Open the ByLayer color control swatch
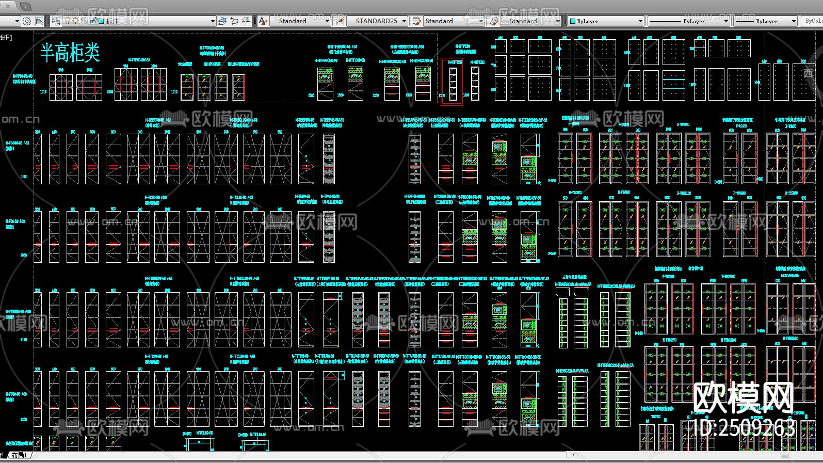 click(x=572, y=21)
